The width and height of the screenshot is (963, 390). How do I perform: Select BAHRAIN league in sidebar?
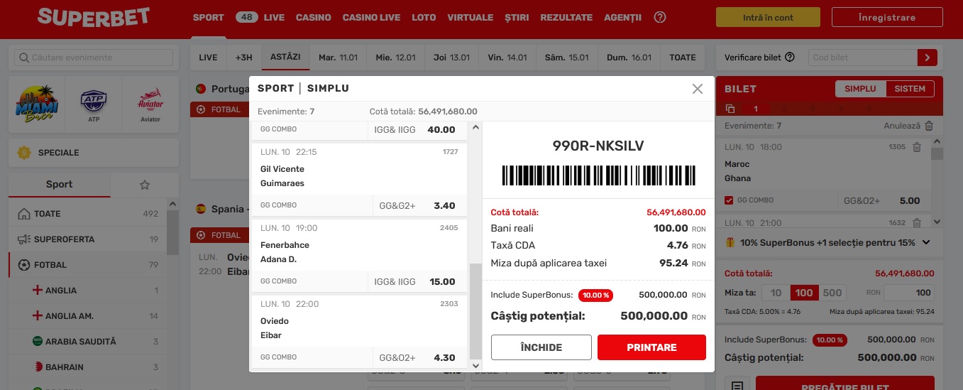point(88,367)
